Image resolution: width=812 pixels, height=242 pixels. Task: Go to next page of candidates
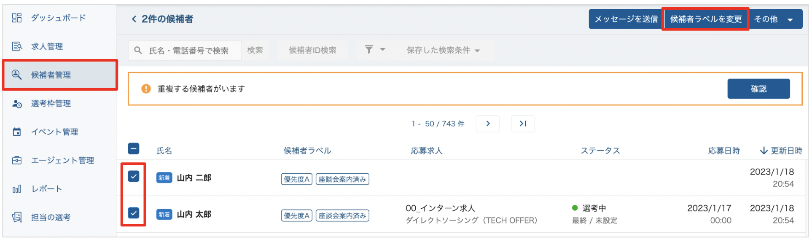[x=488, y=124]
